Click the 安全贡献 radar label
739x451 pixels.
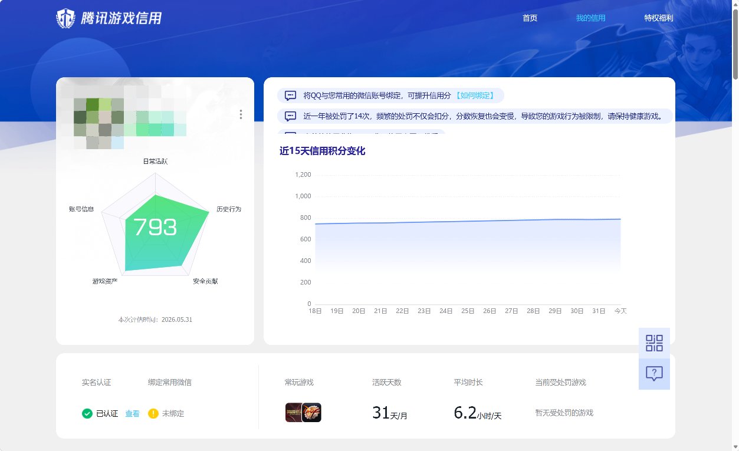point(205,281)
